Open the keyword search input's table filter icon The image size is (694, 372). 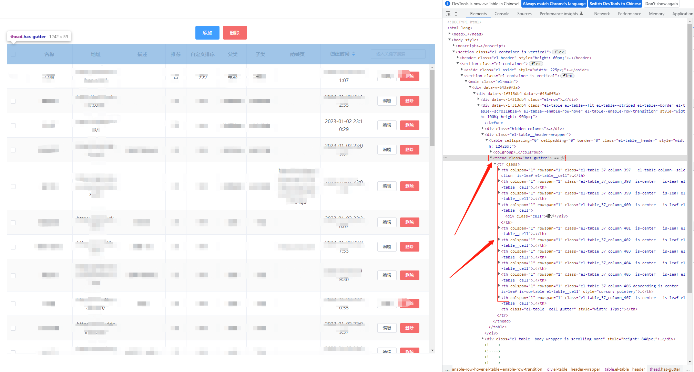point(398,54)
